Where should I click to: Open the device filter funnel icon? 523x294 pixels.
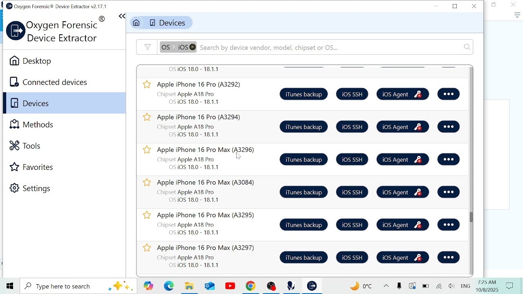(148, 47)
